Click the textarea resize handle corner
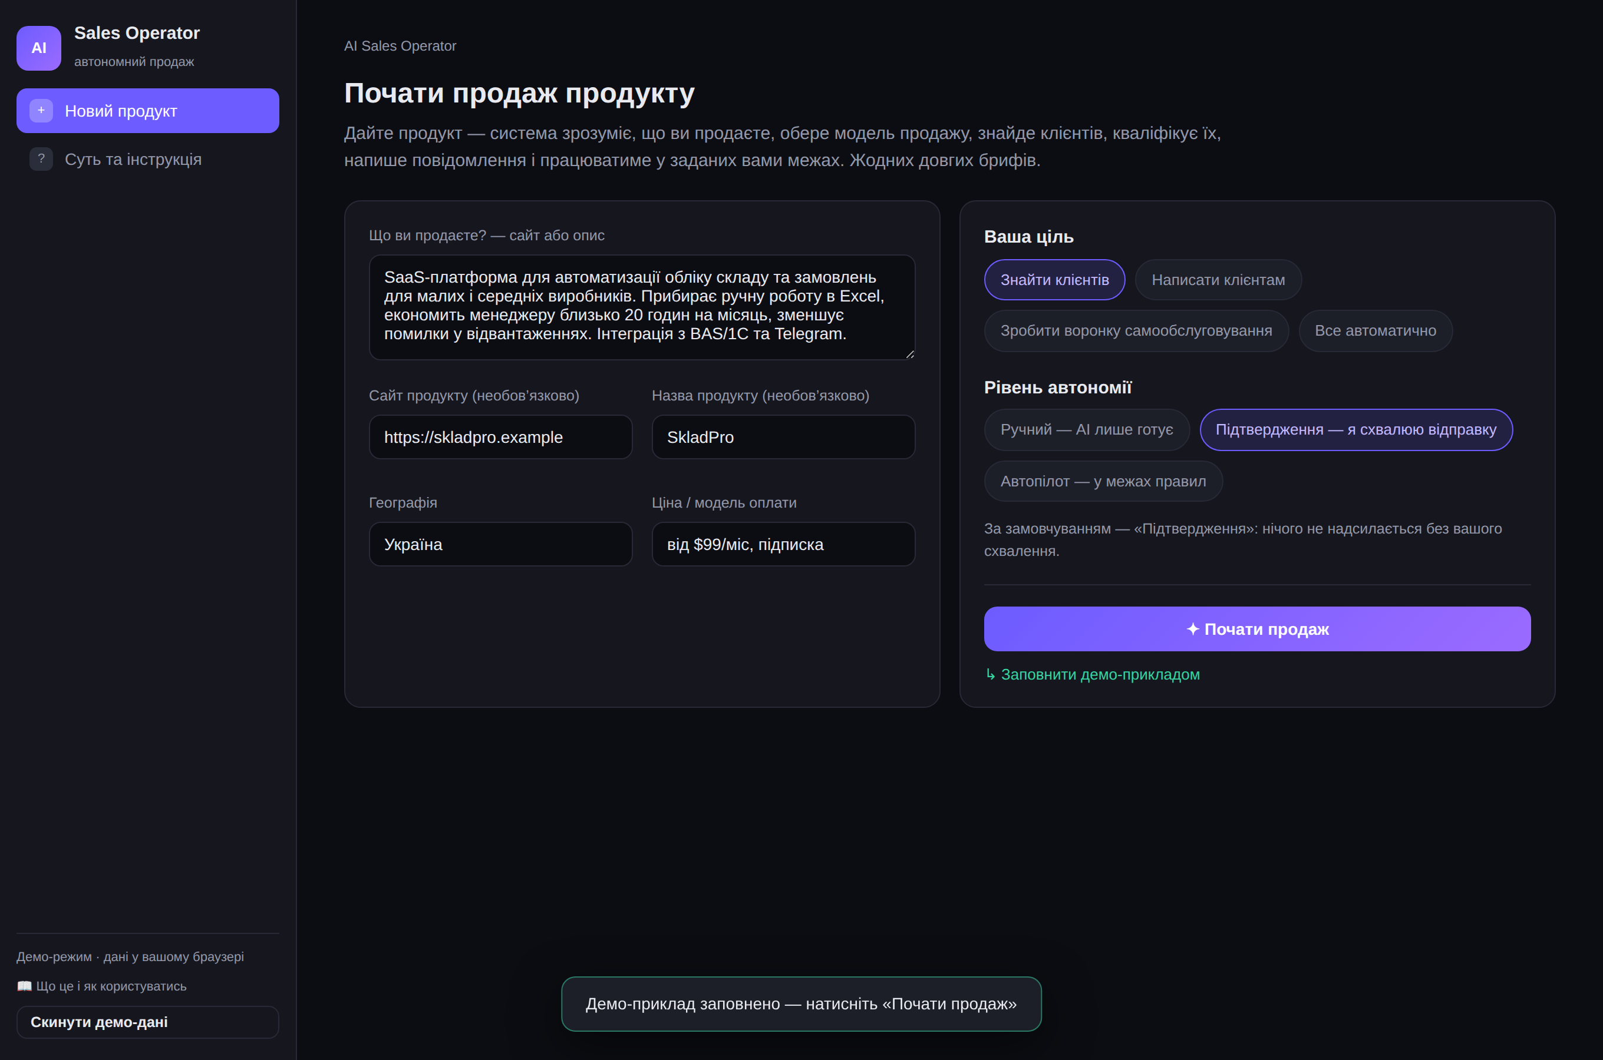The height and width of the screenshot is (1060, 1603). 910,353
